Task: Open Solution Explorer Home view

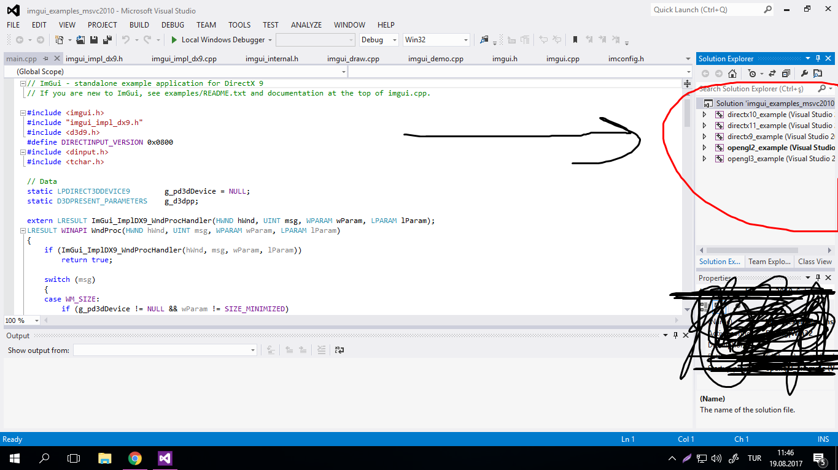Action: point(732,74)
